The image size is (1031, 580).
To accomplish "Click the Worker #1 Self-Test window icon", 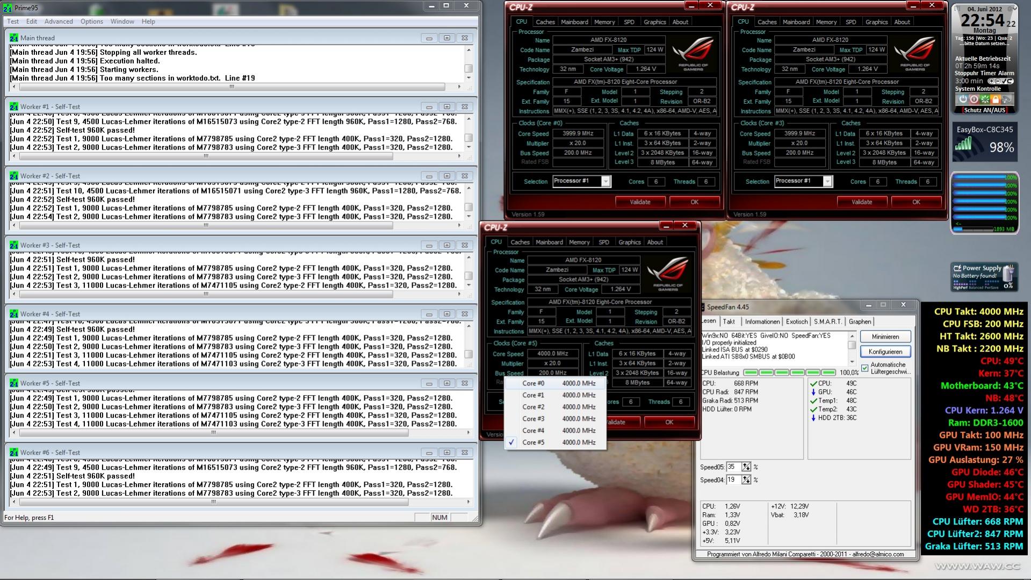I will tap(13, 106).
